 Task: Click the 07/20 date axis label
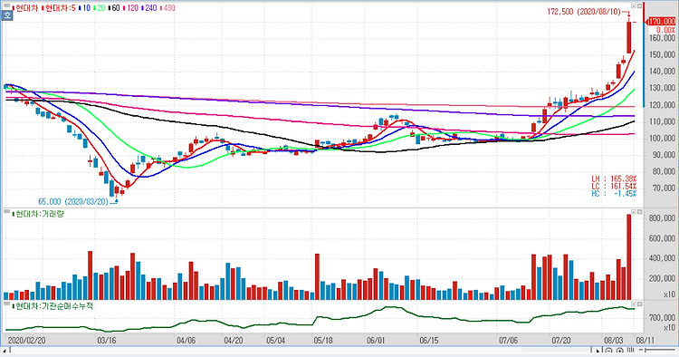[x=561, y=341]
